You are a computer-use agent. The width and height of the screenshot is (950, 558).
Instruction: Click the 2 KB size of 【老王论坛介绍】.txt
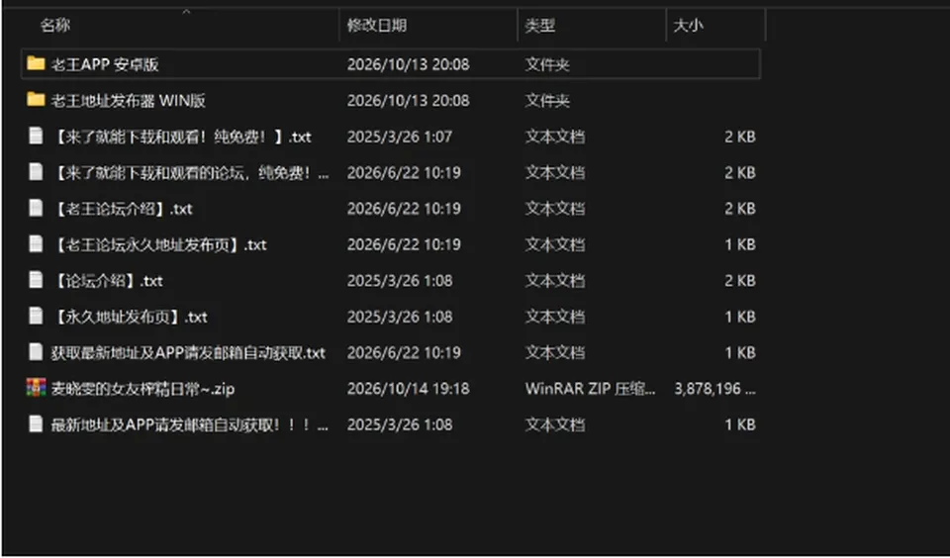click(x=740, y=209)
